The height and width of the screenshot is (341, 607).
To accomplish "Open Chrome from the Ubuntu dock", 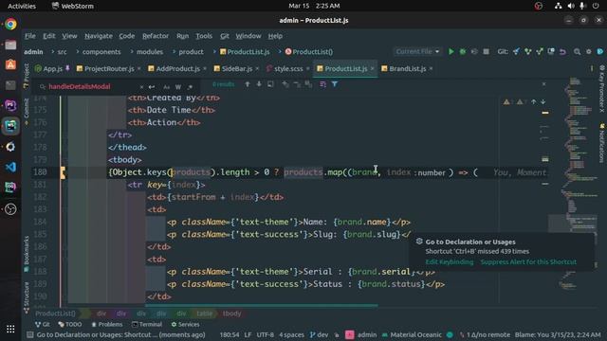I will click(10, 24).
